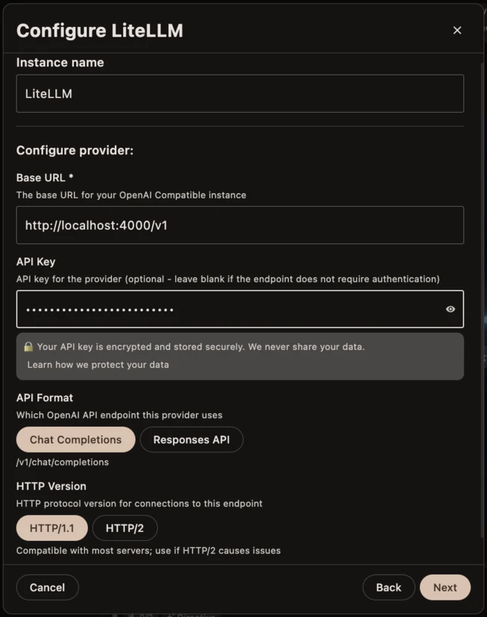Image resolution: width=487 pixels, height=617 pixels.
Task: Click the API Key label
Action: pyautogui.click(x=36, y=262)
